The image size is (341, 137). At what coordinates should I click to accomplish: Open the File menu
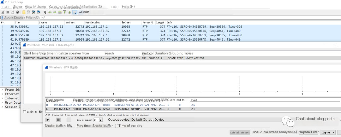tap(6, 7)
